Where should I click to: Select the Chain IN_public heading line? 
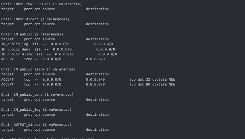(x=32, y=34)
